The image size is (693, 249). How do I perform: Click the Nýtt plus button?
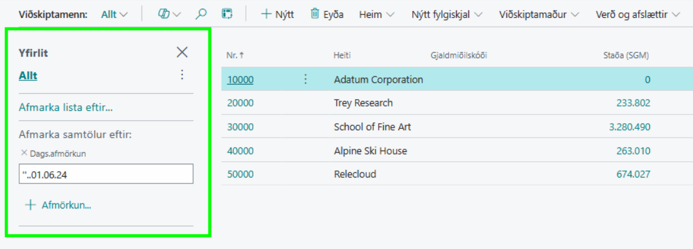[277, 14]
